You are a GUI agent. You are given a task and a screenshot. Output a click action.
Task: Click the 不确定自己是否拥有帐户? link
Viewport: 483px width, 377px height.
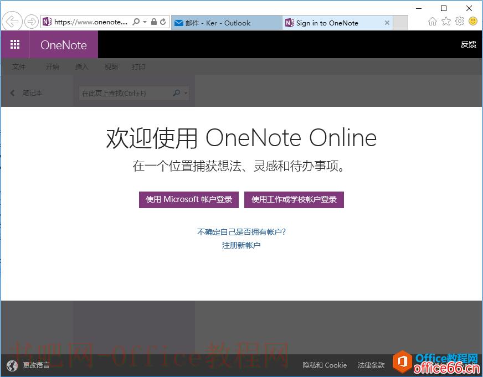click(242, 232)
